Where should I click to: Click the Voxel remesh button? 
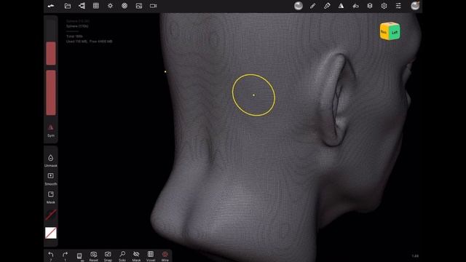[x=151, y=256]
